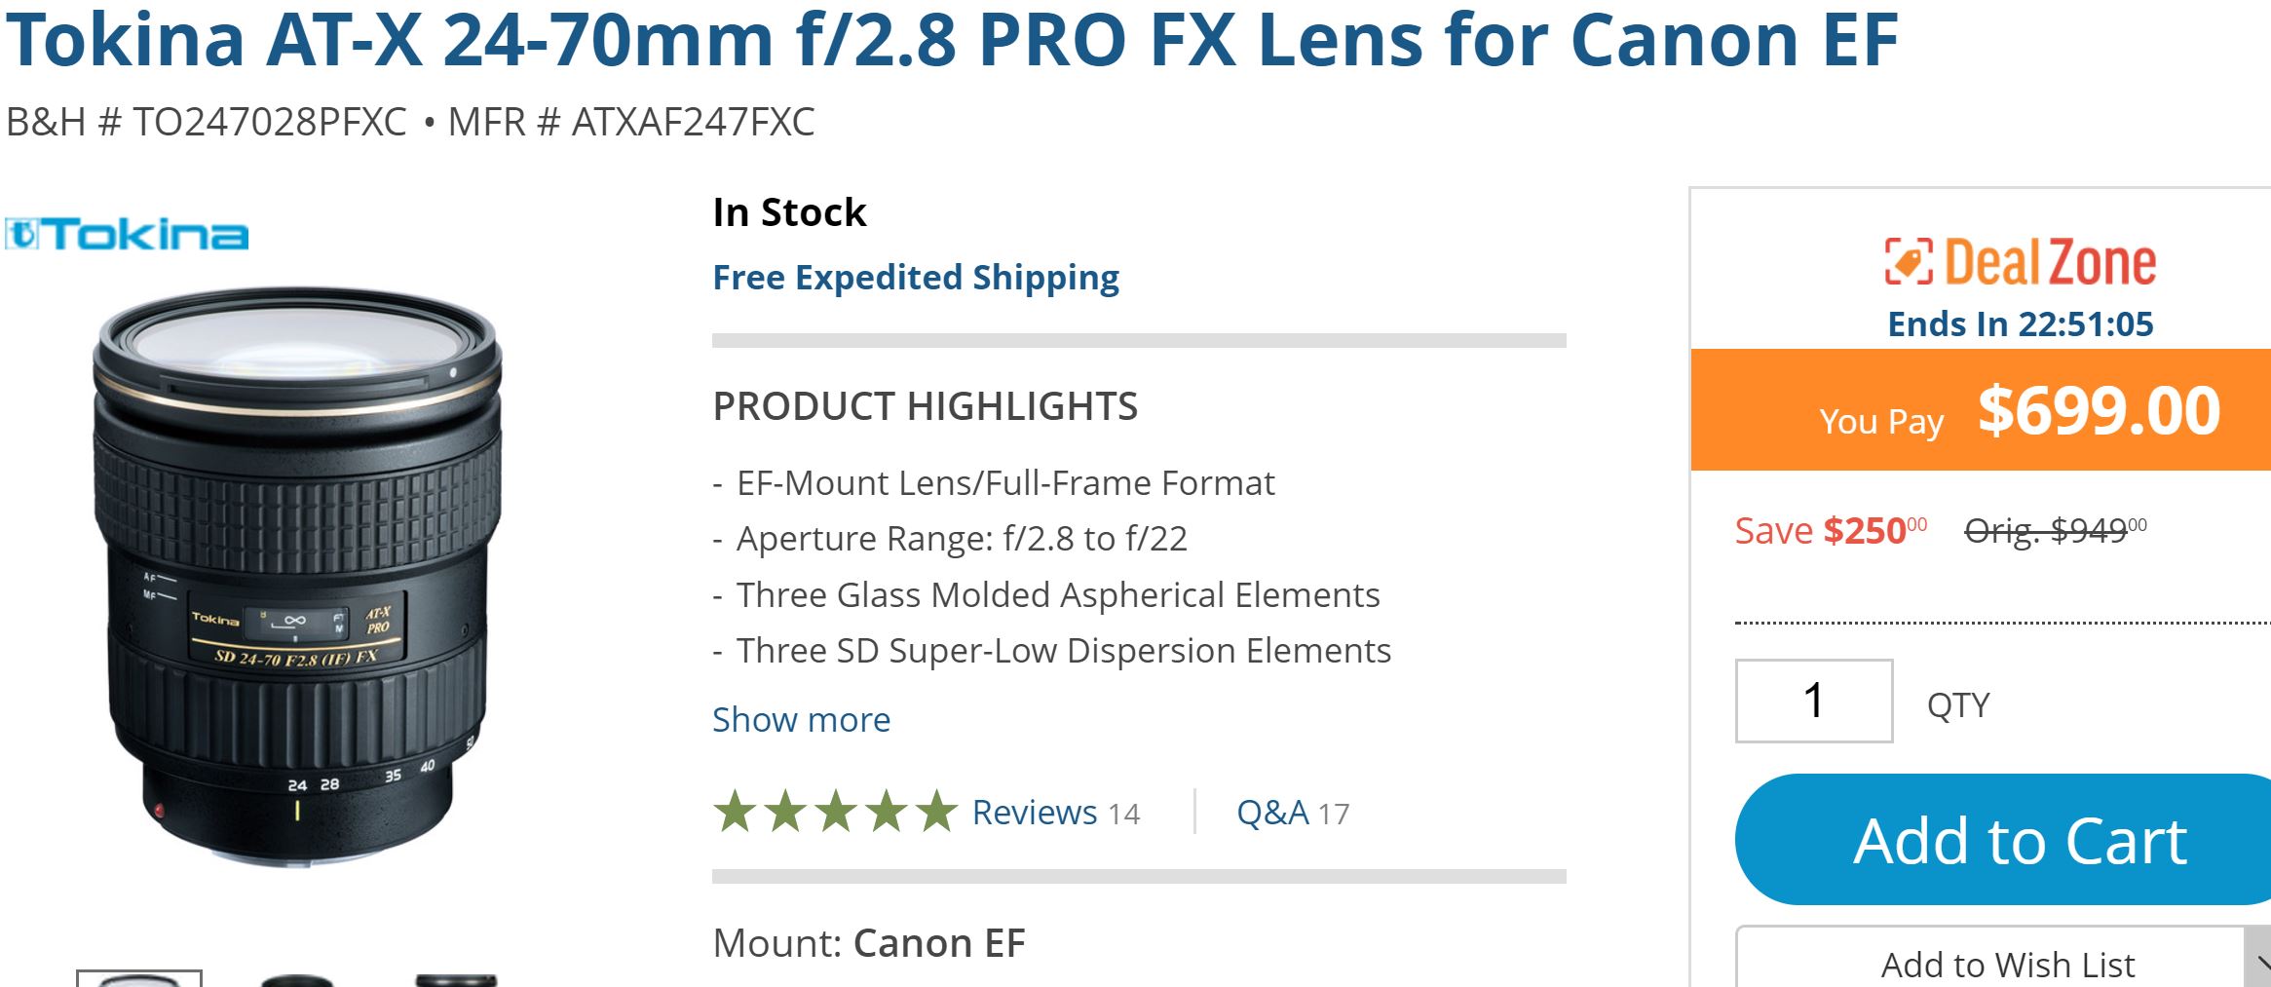This screenshot has height=987, width=2271.
Task: Click the Tokina AT-X 24-70mm product title
Action: (x=952, y=39)
